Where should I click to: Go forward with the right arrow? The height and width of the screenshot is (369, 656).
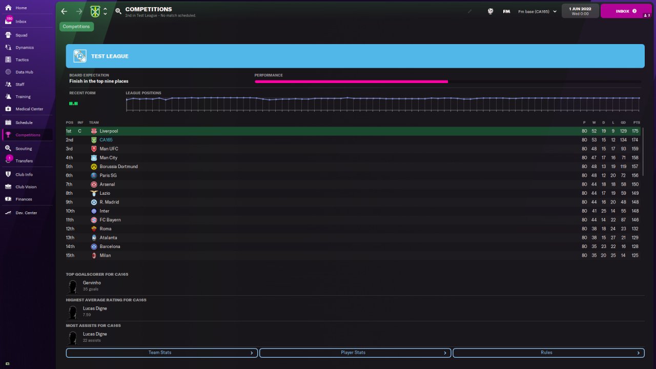pos(79,11)
